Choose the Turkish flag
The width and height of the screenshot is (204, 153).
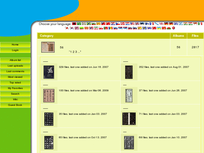[154, 28]
